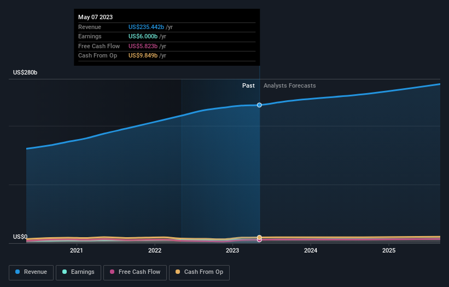Viewport: 449px width, 287px height.
Task: Click the pink Free Cash Flow data point
Action: pyautogui.click(x=259, y=240)
